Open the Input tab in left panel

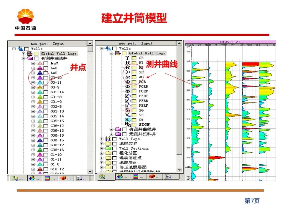coord(17,178)
